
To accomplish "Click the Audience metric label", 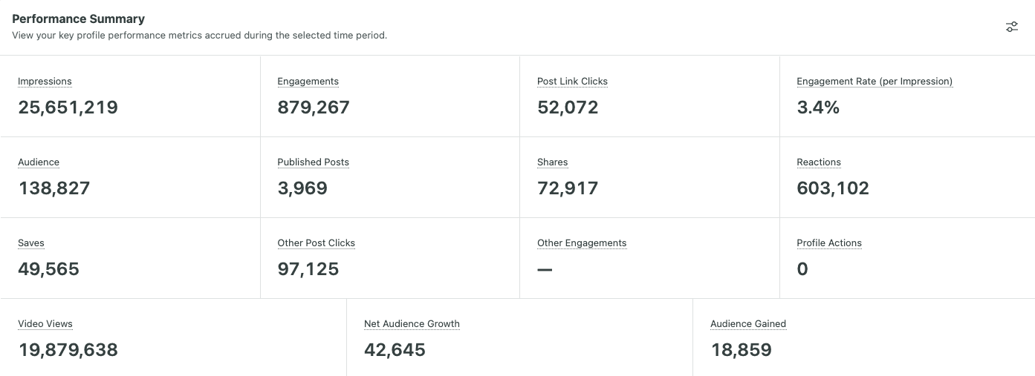I will (x=39, y=162).
